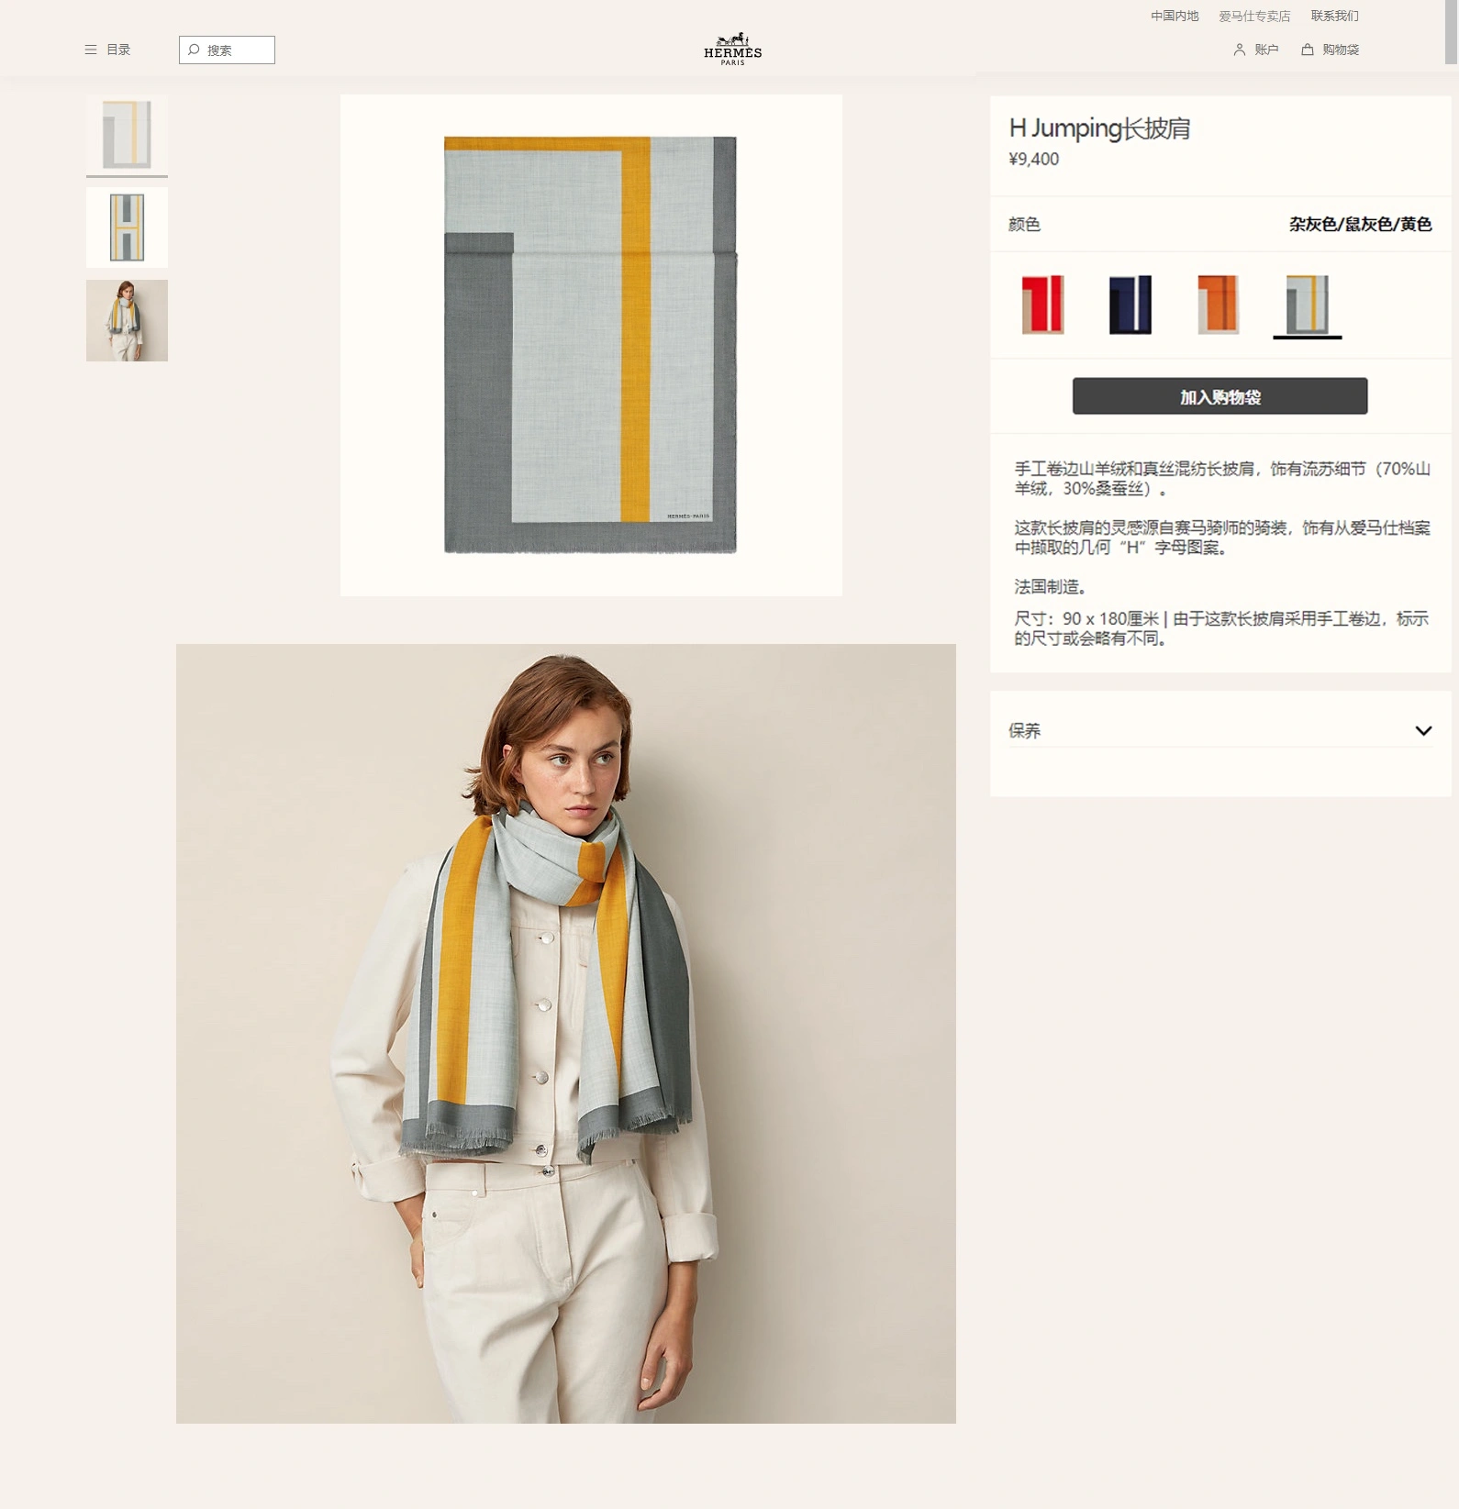Expand the 保养 care section chevron
This screenshot has height=1509, width=1459.
click(x=1423, y=731)
